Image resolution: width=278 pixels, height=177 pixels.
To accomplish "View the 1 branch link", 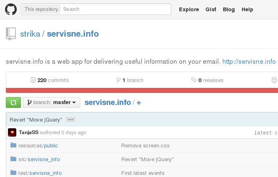I will 130,80.
